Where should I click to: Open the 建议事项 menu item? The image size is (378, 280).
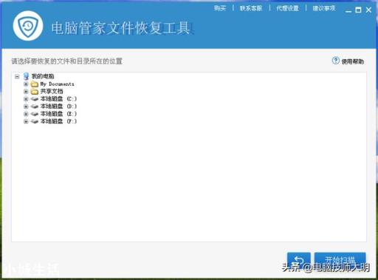point(324,8)
